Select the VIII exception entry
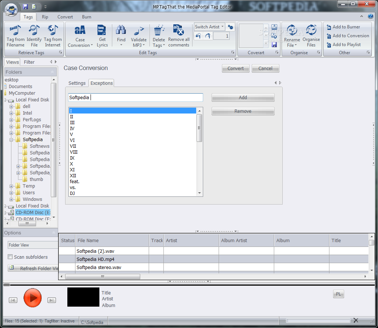Viewport: 378px width, 328px height. click(x=133, y=152)
